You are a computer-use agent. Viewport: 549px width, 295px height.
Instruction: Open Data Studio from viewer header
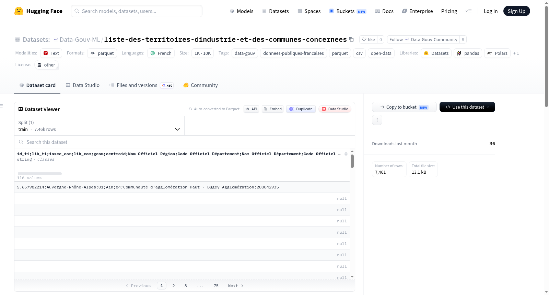[x=335, y=109]
